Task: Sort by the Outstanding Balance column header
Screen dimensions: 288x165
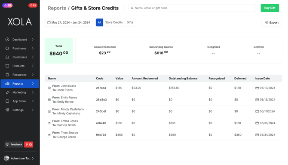Action: [x=183, y=78]
